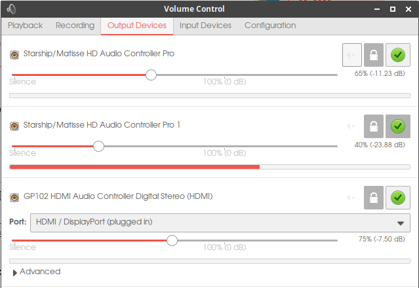419x288 pixels.
Task: Mute Starship/Matisse HD Audio Controller Pro 1
Action: click(352, 126)
